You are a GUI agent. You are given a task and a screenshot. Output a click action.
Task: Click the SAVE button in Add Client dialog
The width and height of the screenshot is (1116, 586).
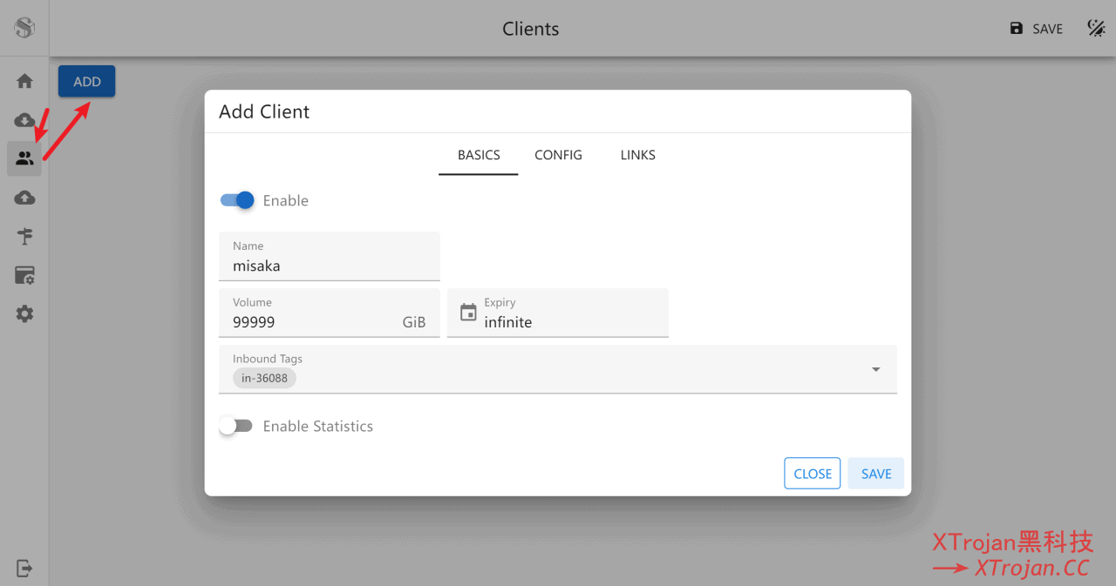coord(875,474)
